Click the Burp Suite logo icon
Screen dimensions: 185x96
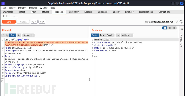tap(3, 3)
